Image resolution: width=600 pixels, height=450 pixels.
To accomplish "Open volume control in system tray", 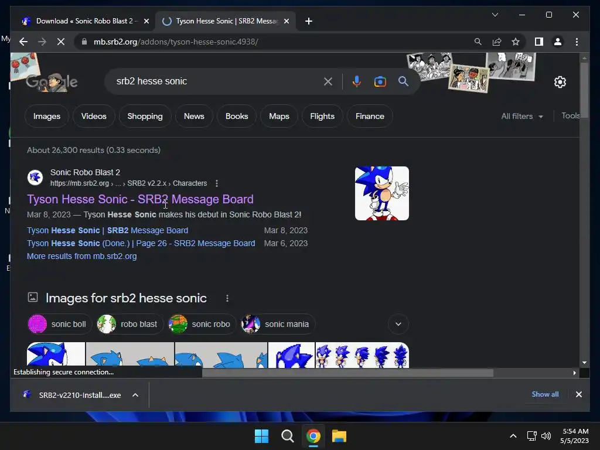I will pyautogui.click(x=546, y=436).
